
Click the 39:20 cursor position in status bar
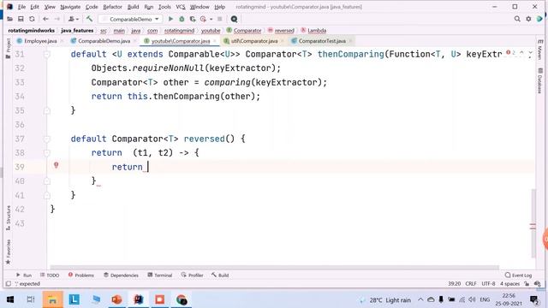455,284
